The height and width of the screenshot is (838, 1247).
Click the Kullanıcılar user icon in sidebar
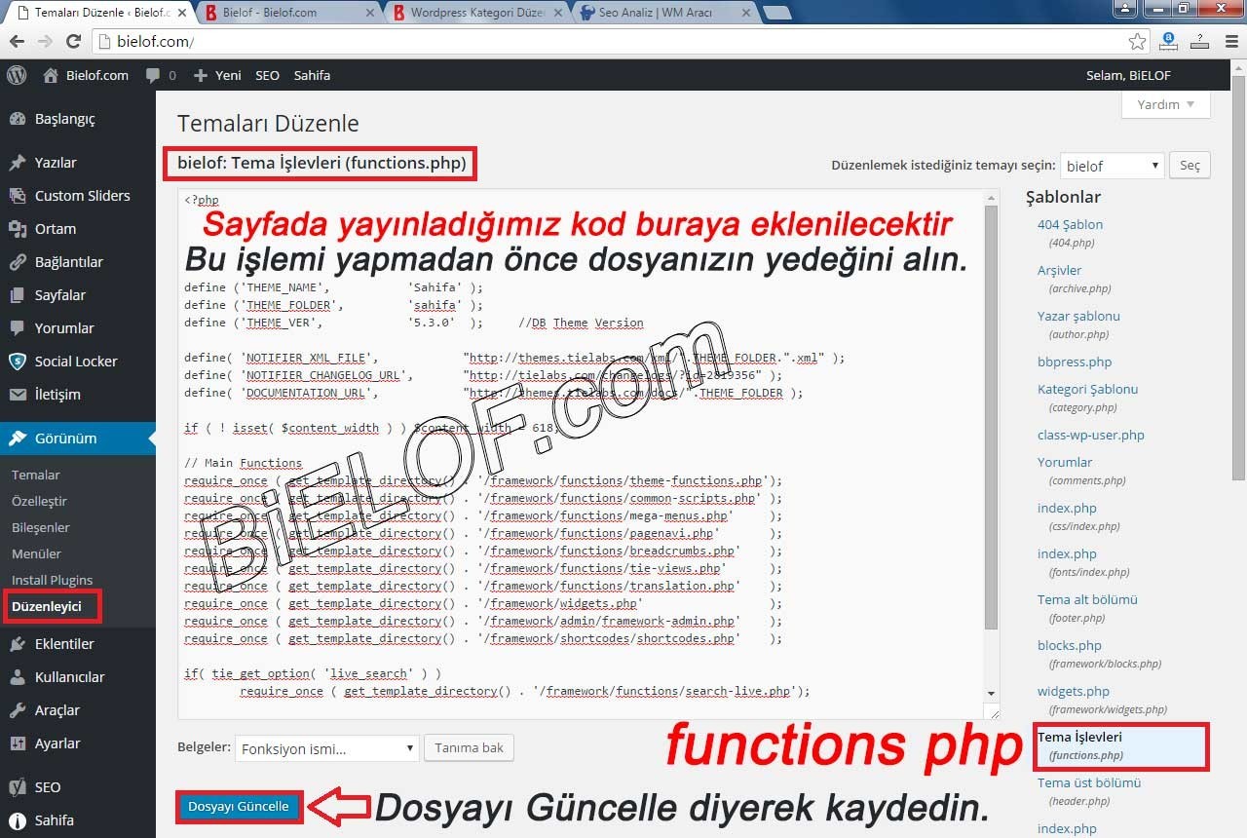[18, 677]
